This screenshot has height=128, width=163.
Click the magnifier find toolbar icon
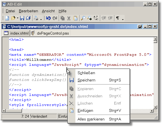pyautogui.click(x=83, y=18)
